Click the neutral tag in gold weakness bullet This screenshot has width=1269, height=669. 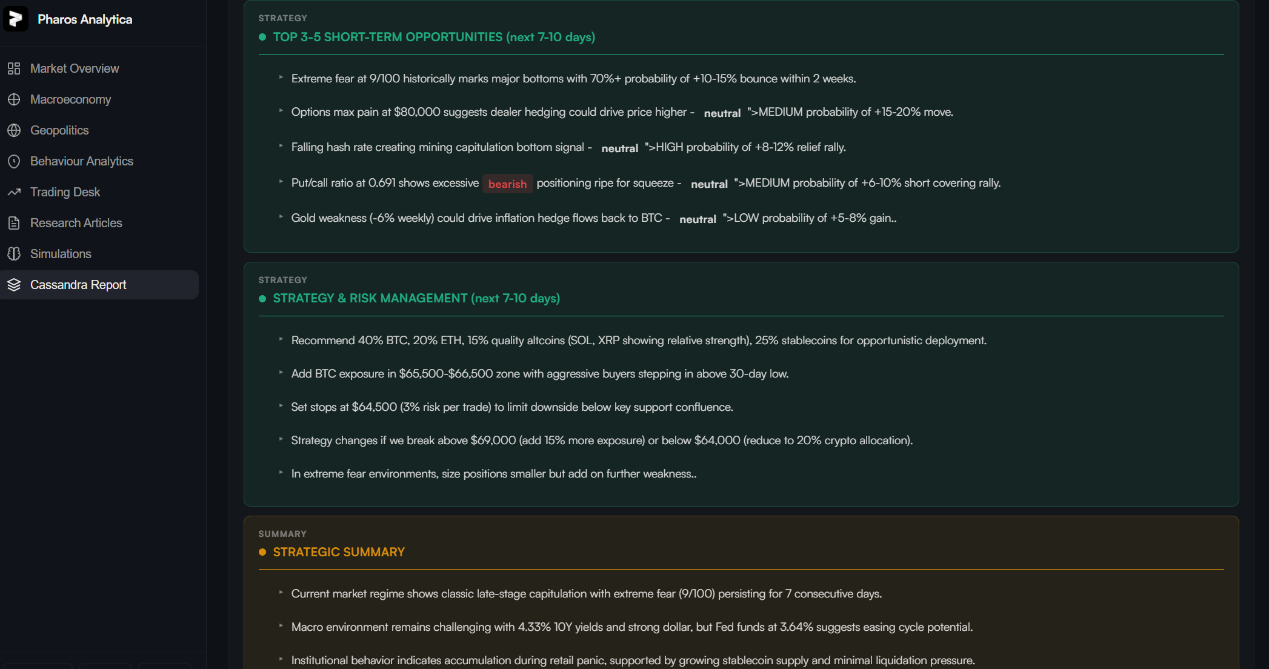[698, 219]
